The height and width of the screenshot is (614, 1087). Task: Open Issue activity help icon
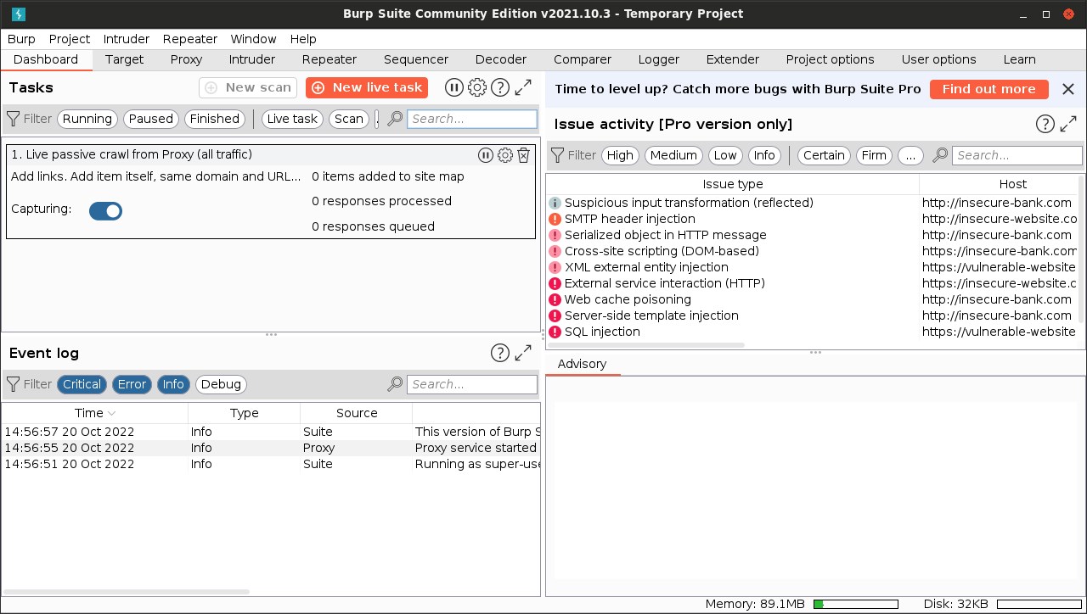point(1045,125)
